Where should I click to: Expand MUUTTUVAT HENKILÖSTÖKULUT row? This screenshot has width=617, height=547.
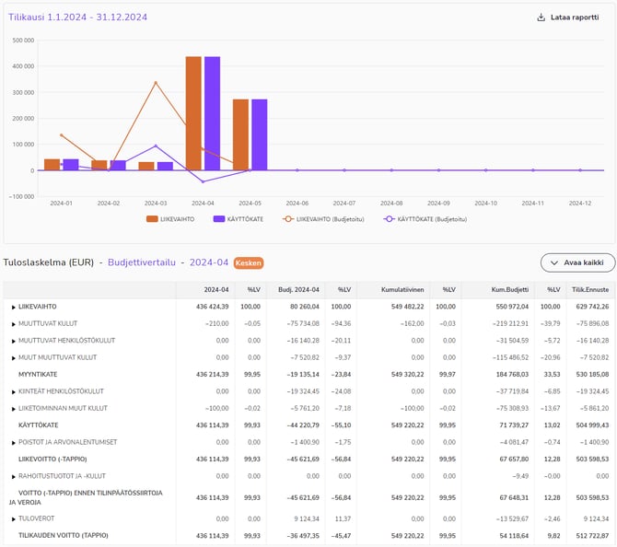point(13,340)
